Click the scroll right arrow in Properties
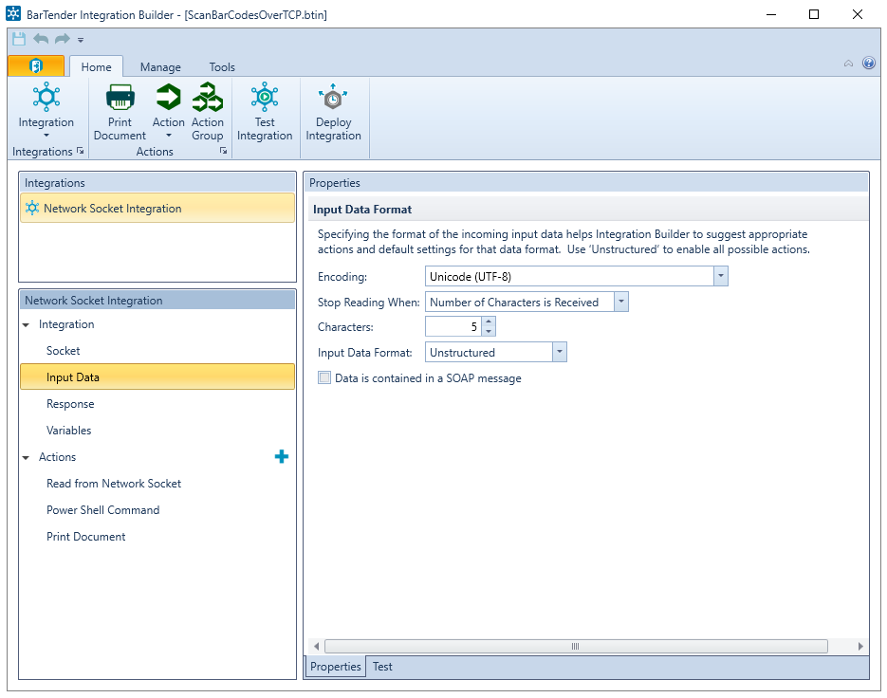This screenshot has height=698, width=887. 860,646
